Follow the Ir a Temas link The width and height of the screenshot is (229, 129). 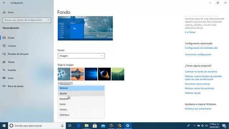[x=190, y=32]
